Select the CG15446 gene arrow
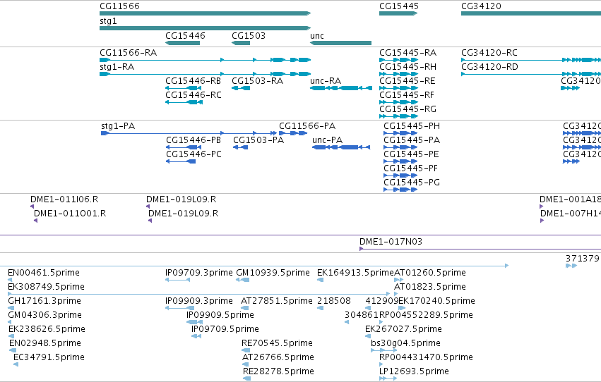The height and width of the screenshot is (382, 601). [182, 43]
